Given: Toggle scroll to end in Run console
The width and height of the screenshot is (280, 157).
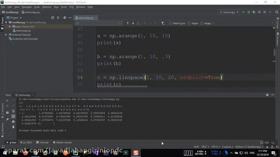Looking at the screenshot, I should click(14, 116).
